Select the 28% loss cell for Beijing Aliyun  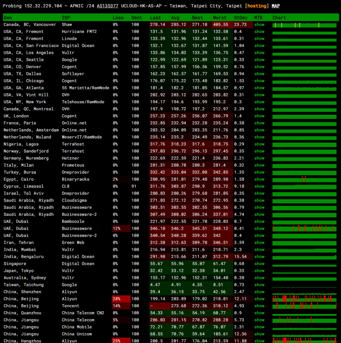click(x=121, y=299)
